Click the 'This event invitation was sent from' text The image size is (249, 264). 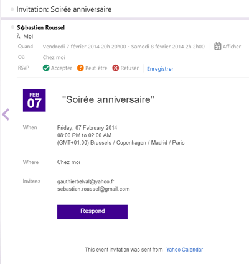(x=124, y=250)
